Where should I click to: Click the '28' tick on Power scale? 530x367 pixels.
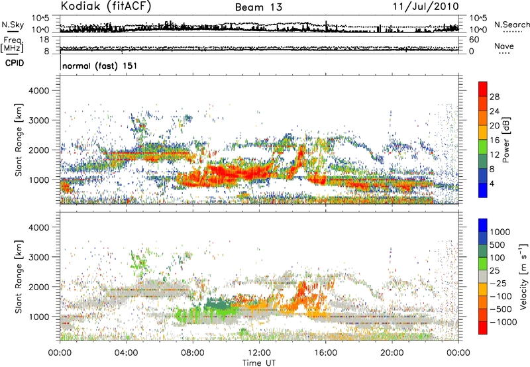[494, 97]
